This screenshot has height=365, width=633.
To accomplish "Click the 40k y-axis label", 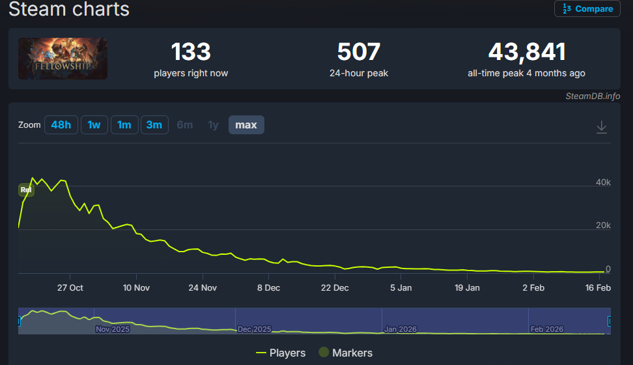I will point(603,182).
